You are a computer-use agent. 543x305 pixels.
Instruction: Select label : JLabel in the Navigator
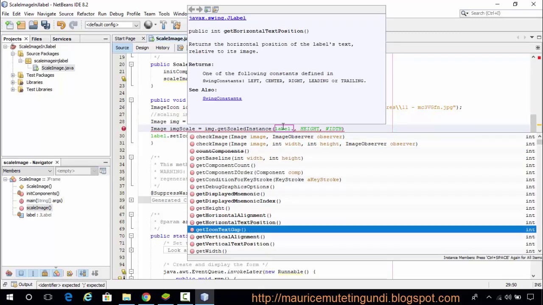pos(39,215)
